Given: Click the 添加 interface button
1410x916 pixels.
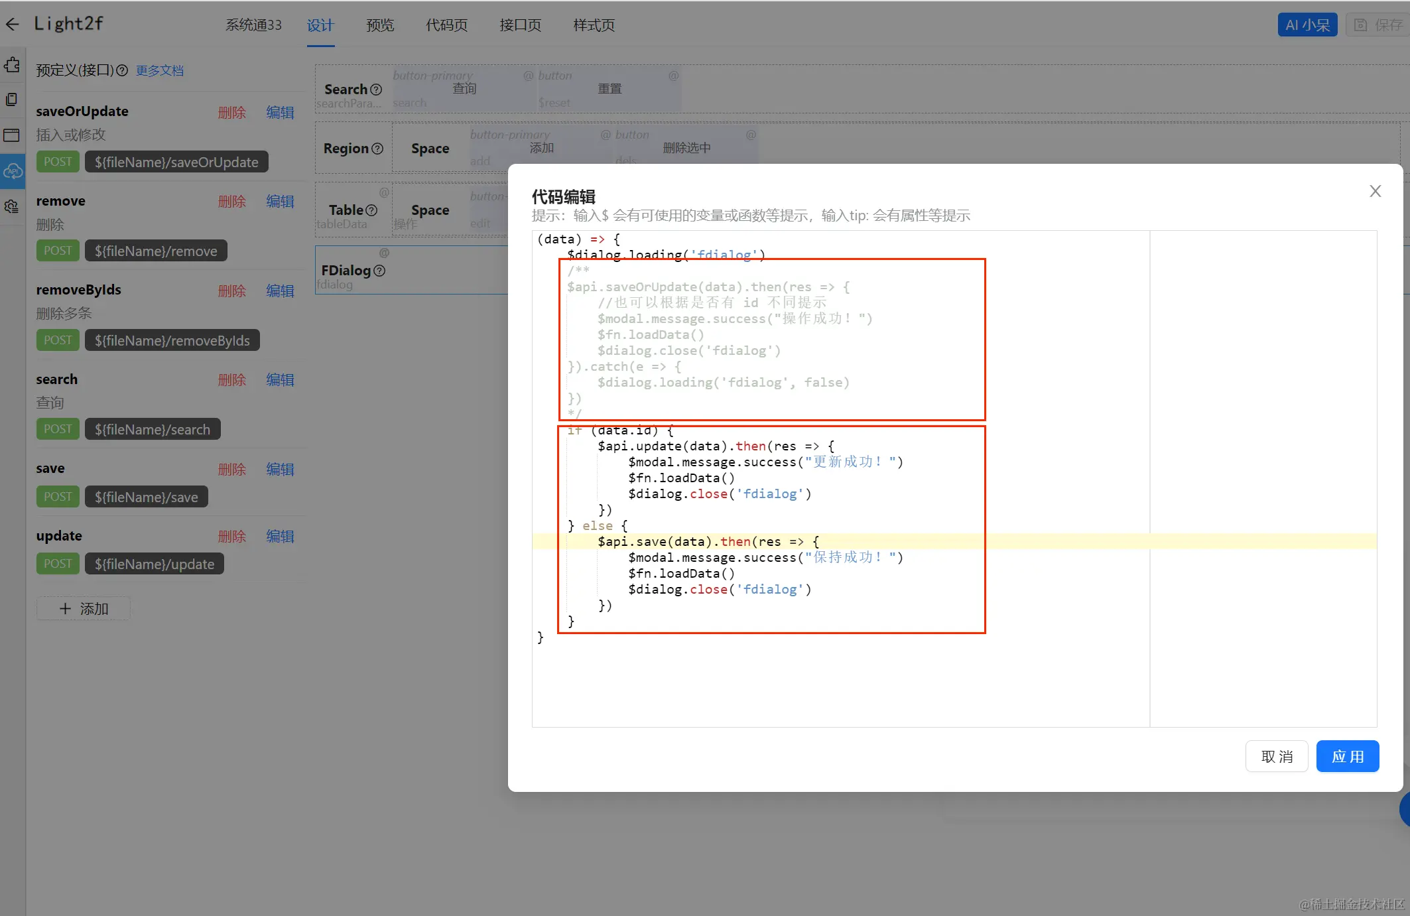Looking at the screenshot, I should (x=84, y=609).
